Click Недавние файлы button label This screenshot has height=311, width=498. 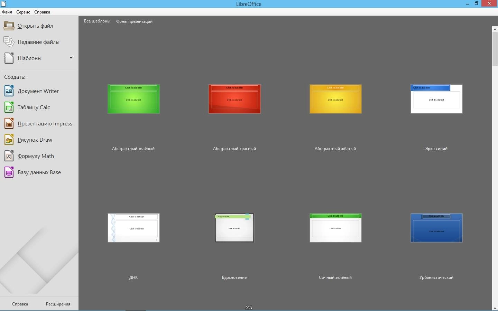(x=38, y=42)
